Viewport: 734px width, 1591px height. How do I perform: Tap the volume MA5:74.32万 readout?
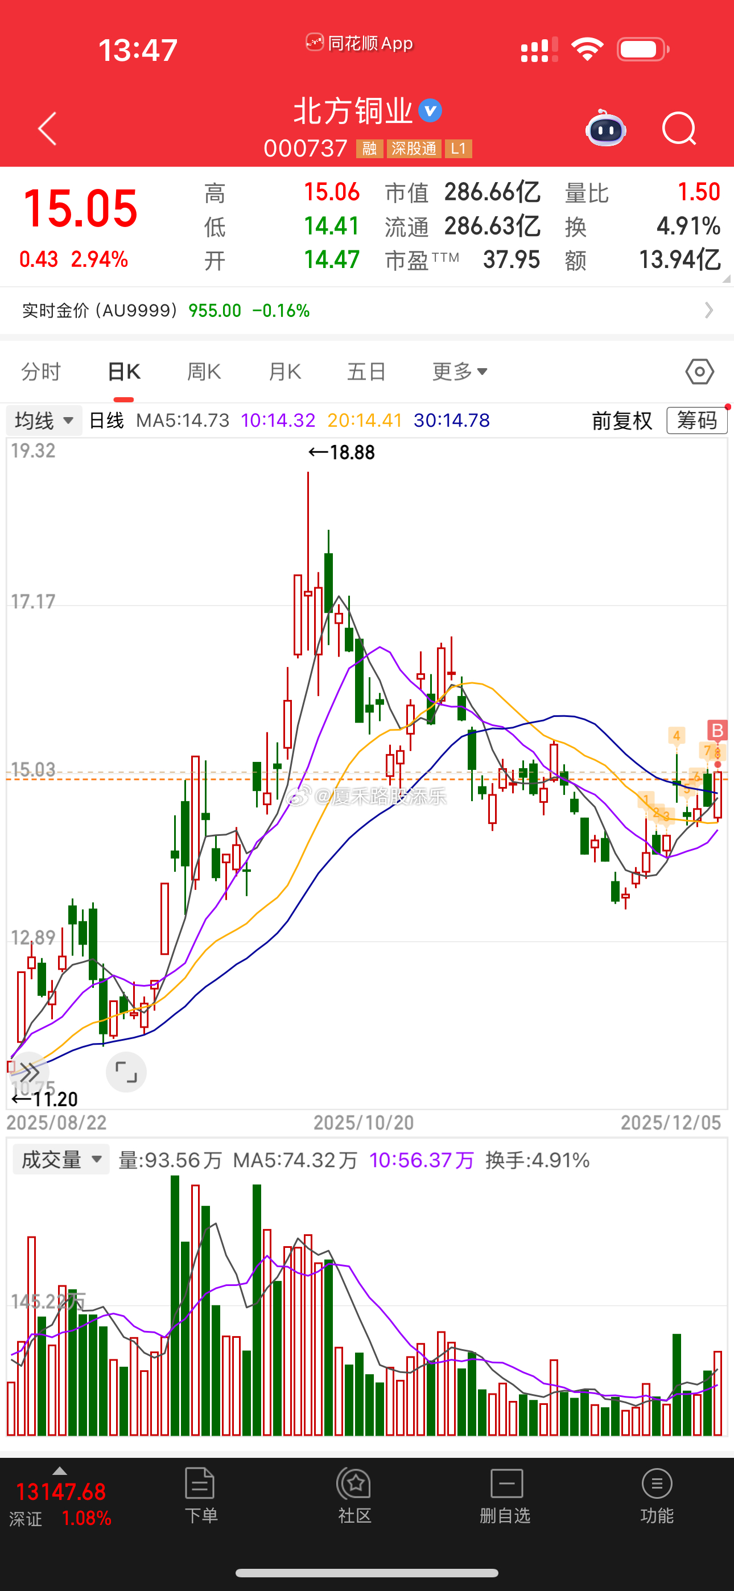295,1160
